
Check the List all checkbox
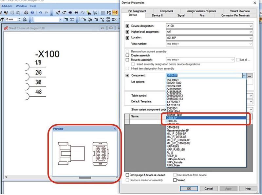coord(238,60)
